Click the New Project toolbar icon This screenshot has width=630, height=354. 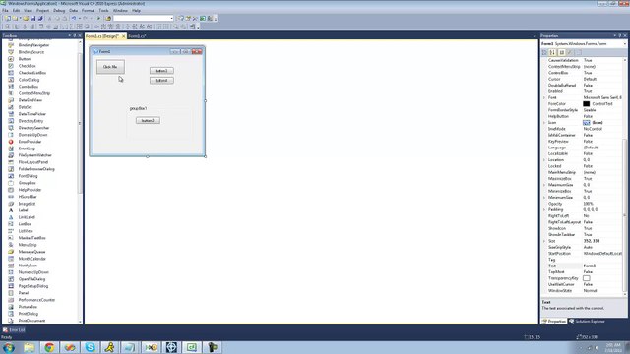tap(7, 18)
